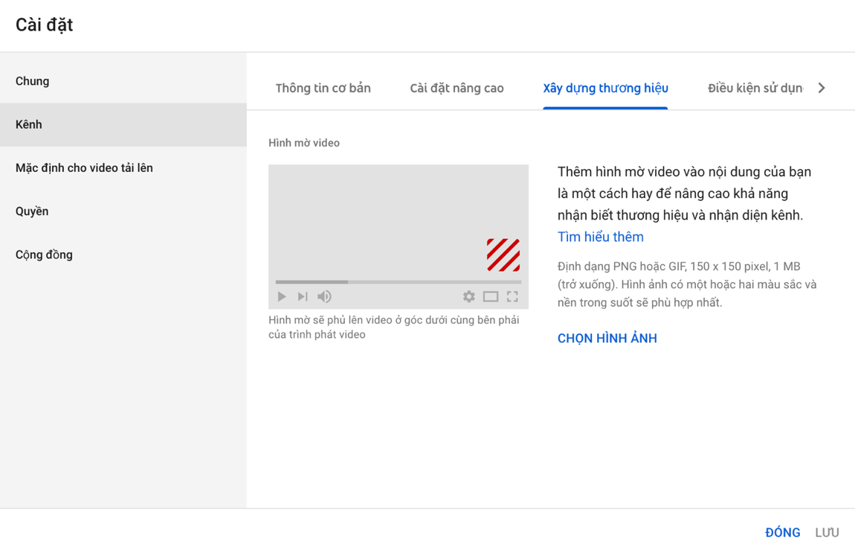Image resolution: width=855 pixels, height=547 pixels.
Task: Switch to Cài đặt nâng cao tab
Action: point(456,88)
